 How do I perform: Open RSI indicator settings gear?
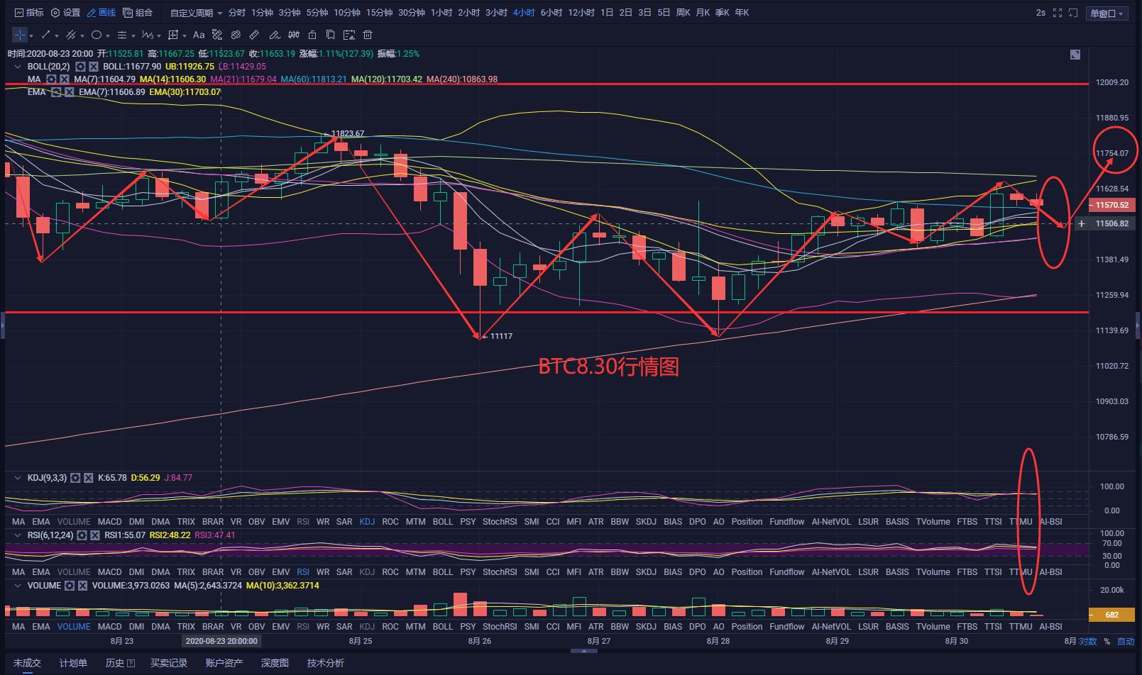click(x=82, y=535)
